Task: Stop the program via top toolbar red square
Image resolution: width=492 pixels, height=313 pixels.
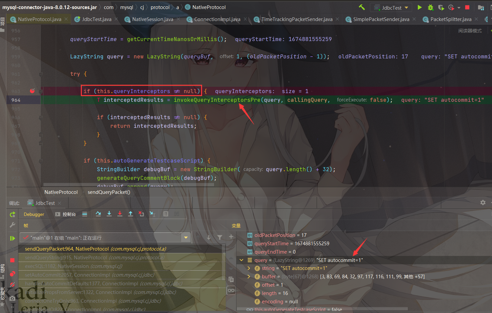Action: point(467,7)
